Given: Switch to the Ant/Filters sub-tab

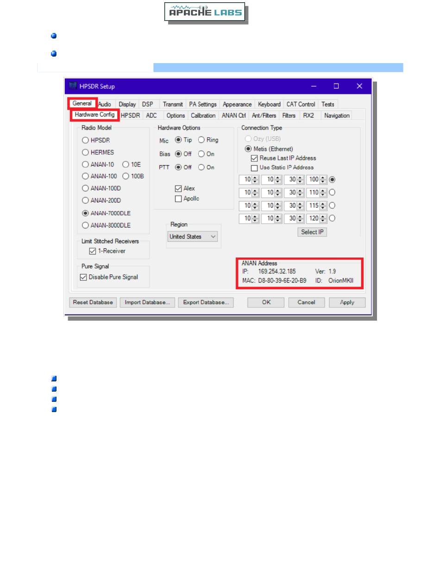Looking at the screenshot, I should pyautogui.click(x=264, y=116).
